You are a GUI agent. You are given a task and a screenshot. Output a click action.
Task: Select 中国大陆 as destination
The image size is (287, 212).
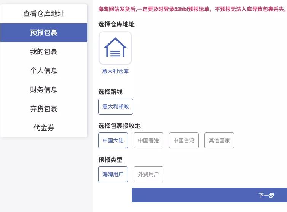pos(113,140)
